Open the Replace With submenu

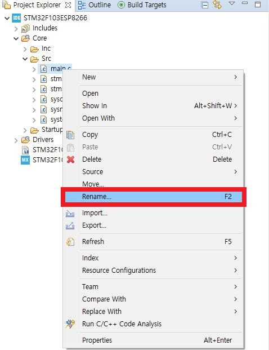(x=153, y=312)
